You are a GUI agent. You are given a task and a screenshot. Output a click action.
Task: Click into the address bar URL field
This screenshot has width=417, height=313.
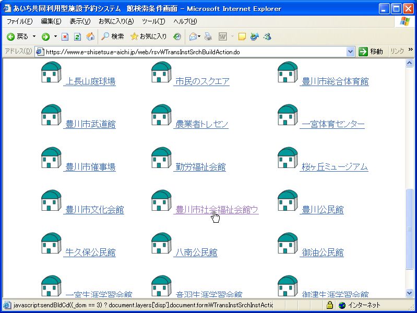(193, 52)
